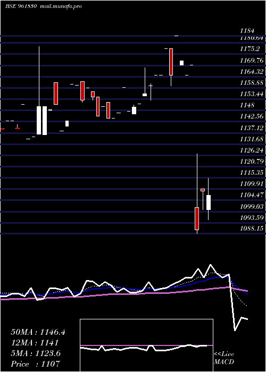Click the white candle with the tallest upper wick
This screenshot has height=372, width=266.
(39, 120)
